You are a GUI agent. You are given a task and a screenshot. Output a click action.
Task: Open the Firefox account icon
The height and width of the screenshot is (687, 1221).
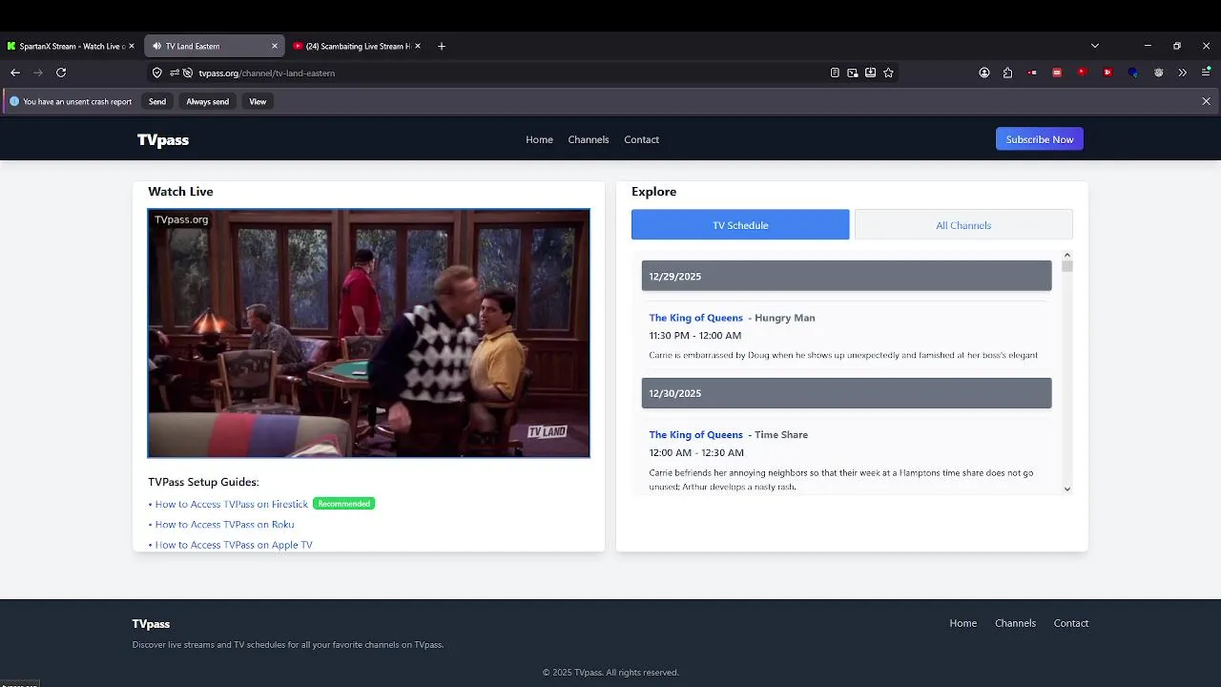(x=984, y=73)
